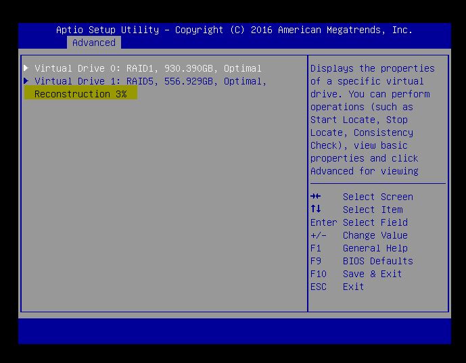Select highlighted Reconstruction 3% line
Viewport: 466px width, 363px height.
point(80,93)
